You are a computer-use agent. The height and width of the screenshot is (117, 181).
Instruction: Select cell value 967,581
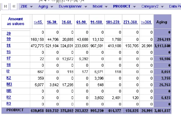tap(97, 46)
